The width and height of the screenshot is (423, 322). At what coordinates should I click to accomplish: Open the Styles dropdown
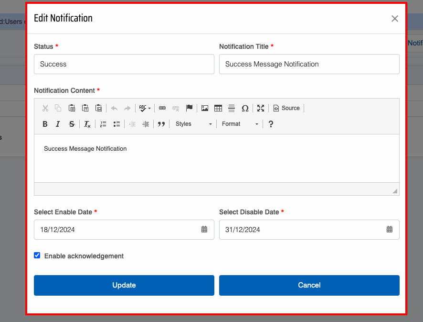pyautogui.click(x=193, y=124)
